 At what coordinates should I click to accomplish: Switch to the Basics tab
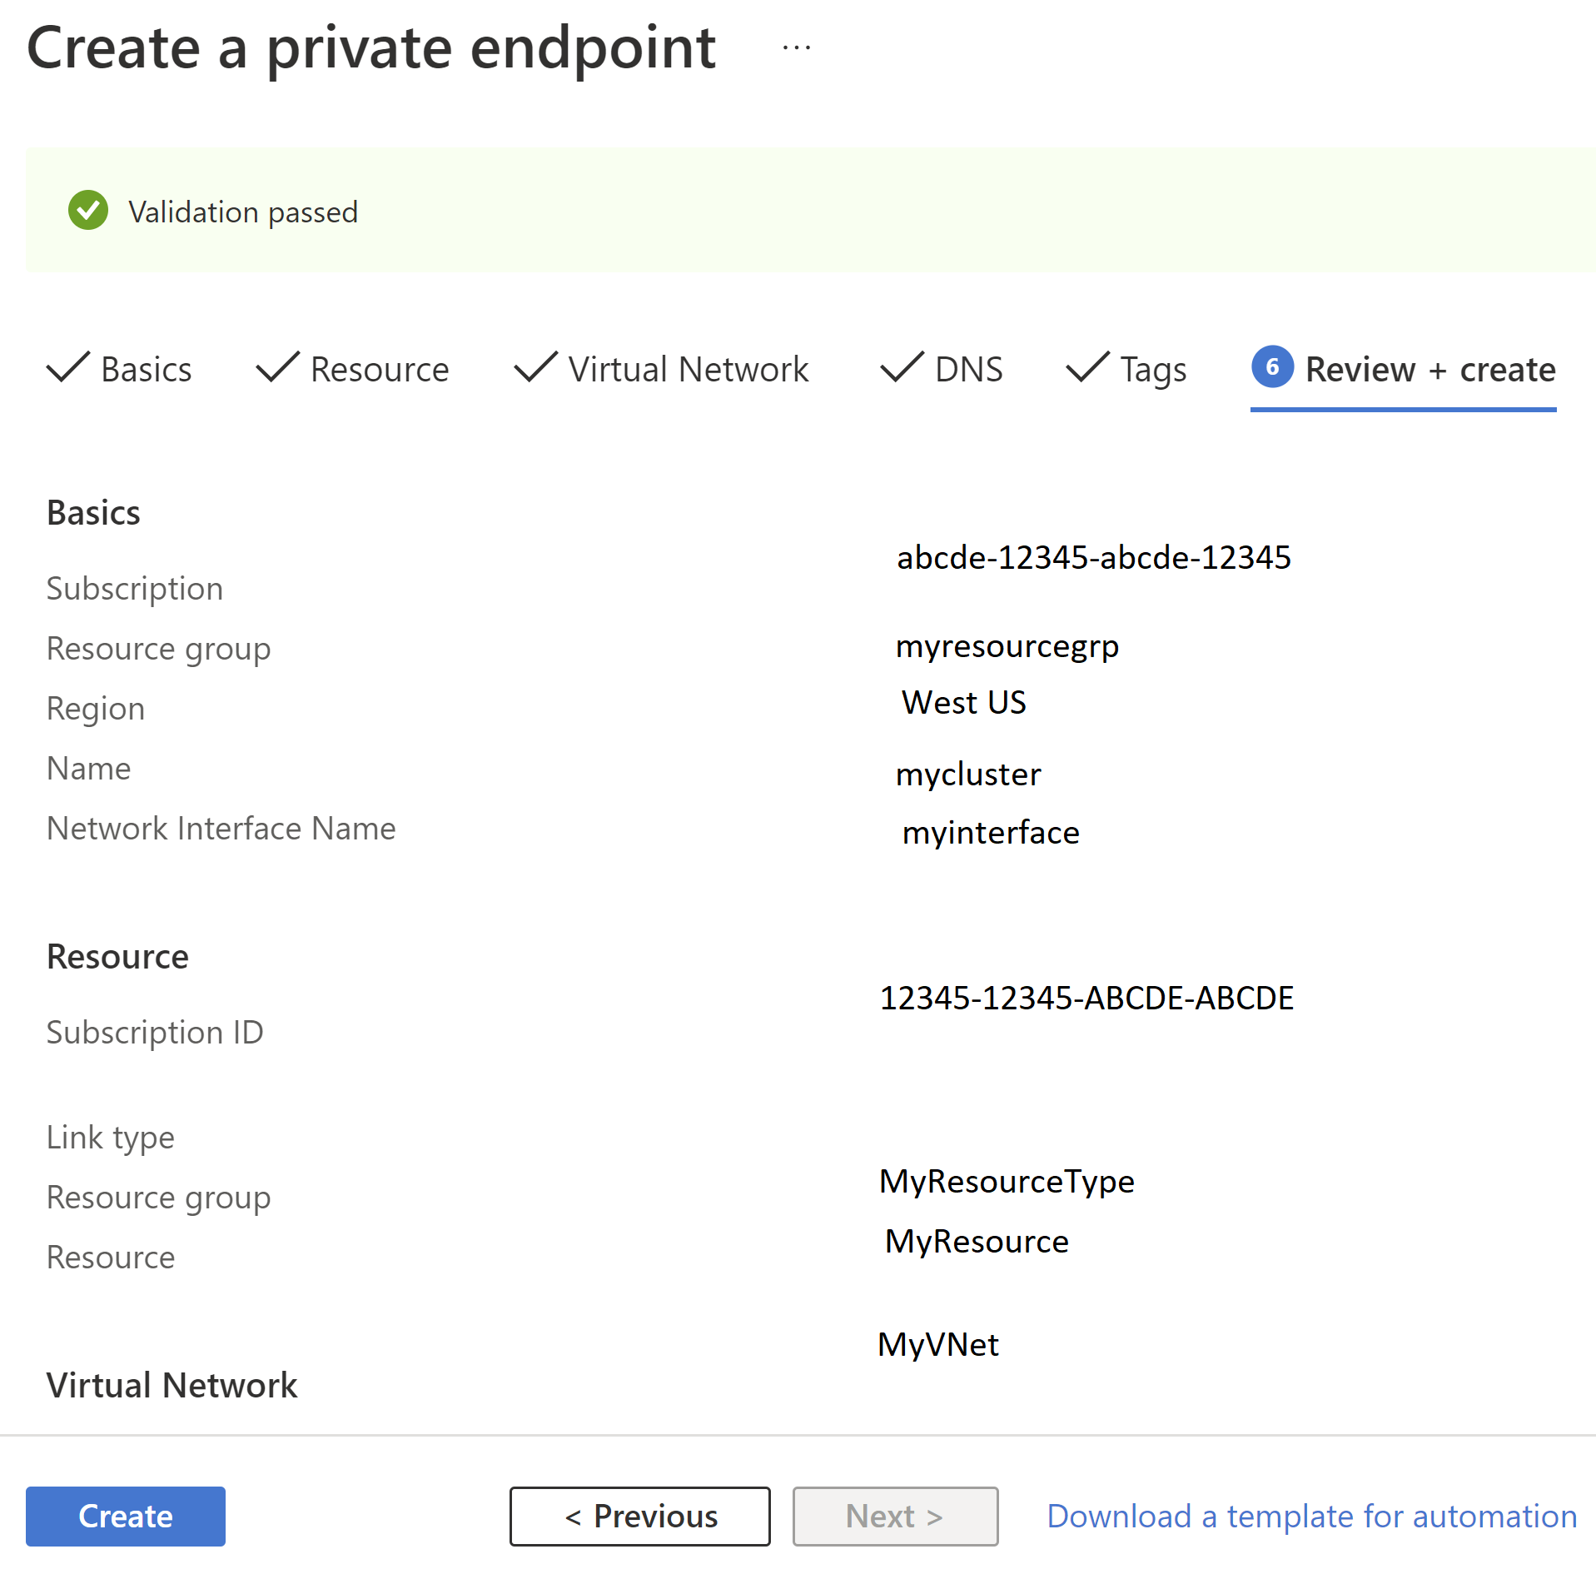pos(146,369)
